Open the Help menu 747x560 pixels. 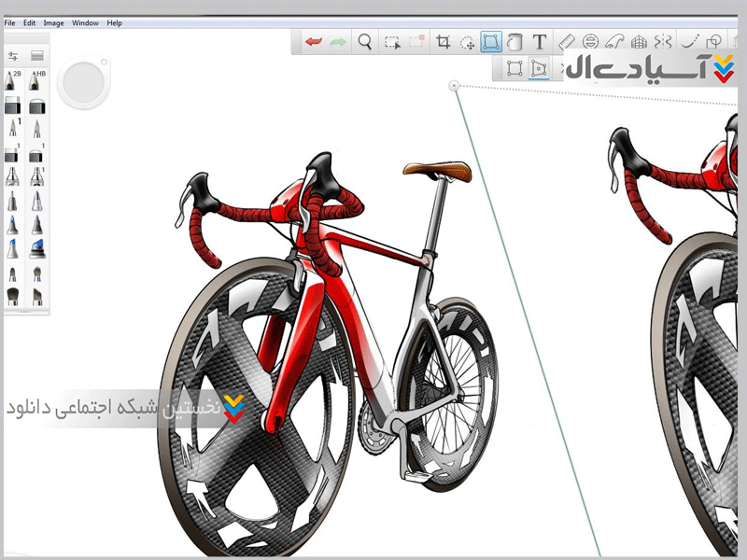pos(114,21)
